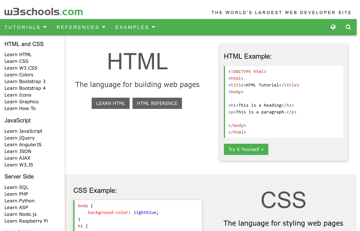Image resolution: width=360 pixels, height=231 pixels.
Task: Open Learn ASP sidebar link
Action: tap(16, 207)
